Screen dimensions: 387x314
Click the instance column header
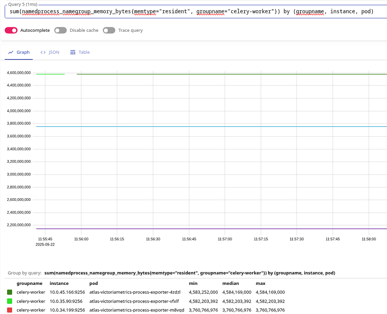coord(59,283)
